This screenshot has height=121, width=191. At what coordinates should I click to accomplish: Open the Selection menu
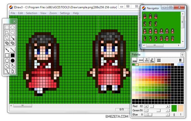pos(32,13)
